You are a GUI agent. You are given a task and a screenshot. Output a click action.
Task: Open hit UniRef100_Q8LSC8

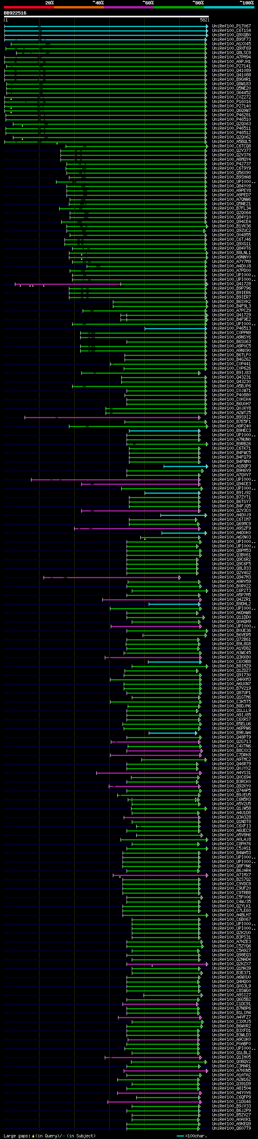click(x=231, y=53)
